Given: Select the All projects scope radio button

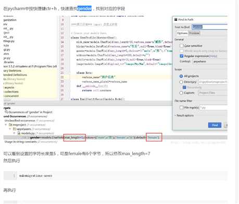Looking at the screenshot, I should pyautogui.click(x=181, y=76).
